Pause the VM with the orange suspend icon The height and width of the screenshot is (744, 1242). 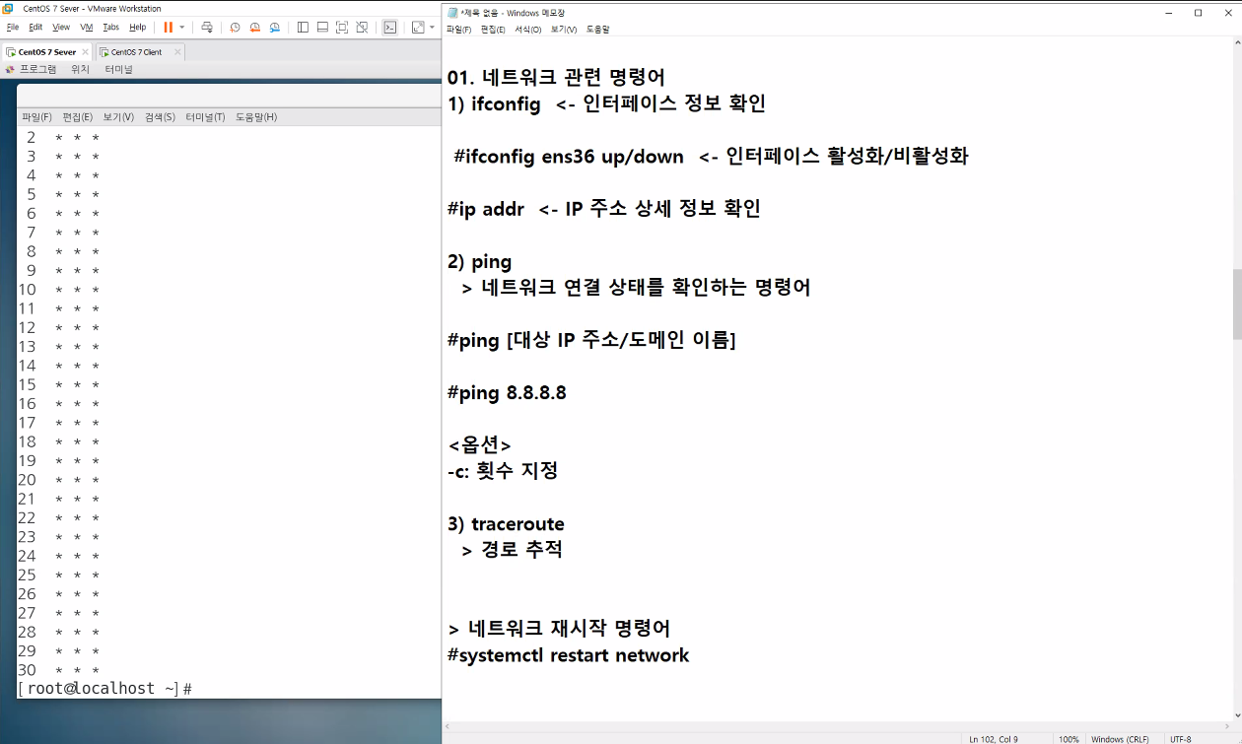pos(168,28)
